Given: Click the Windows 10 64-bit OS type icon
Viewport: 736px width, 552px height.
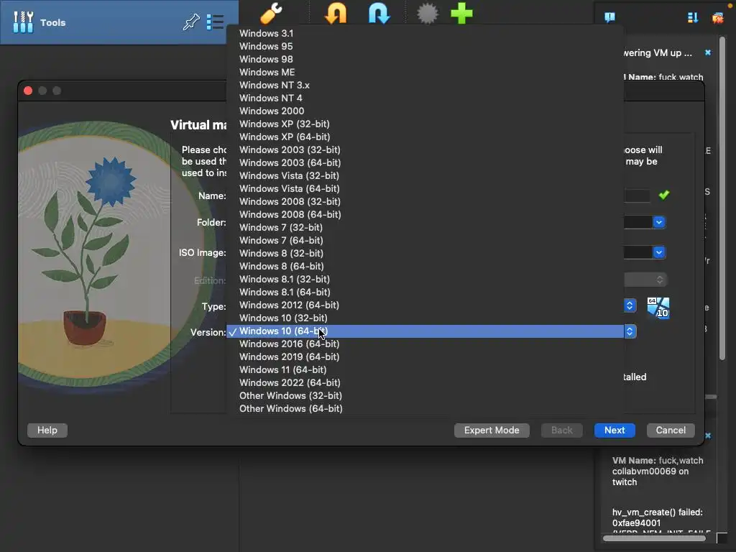Looking at the screenshot, I should click(658, 308).
